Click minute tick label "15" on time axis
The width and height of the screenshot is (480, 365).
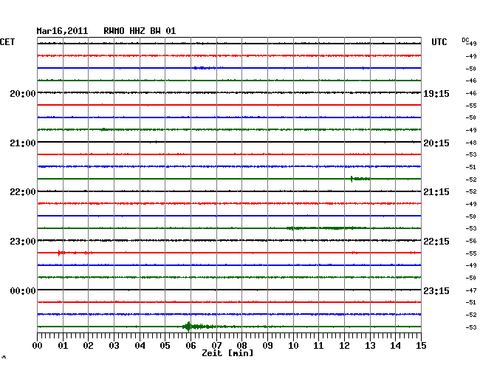421,346
